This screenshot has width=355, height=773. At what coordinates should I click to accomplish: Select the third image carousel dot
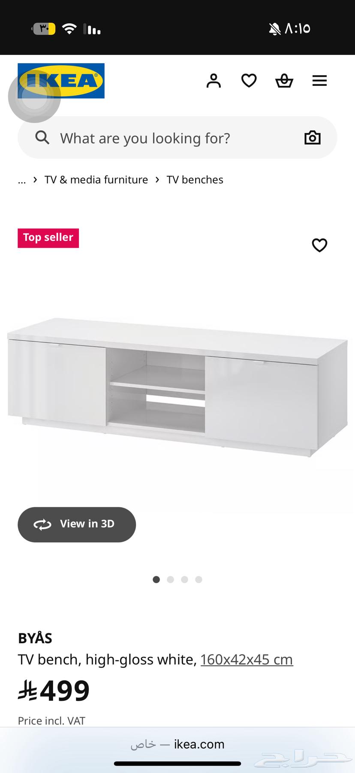[184, 580]
